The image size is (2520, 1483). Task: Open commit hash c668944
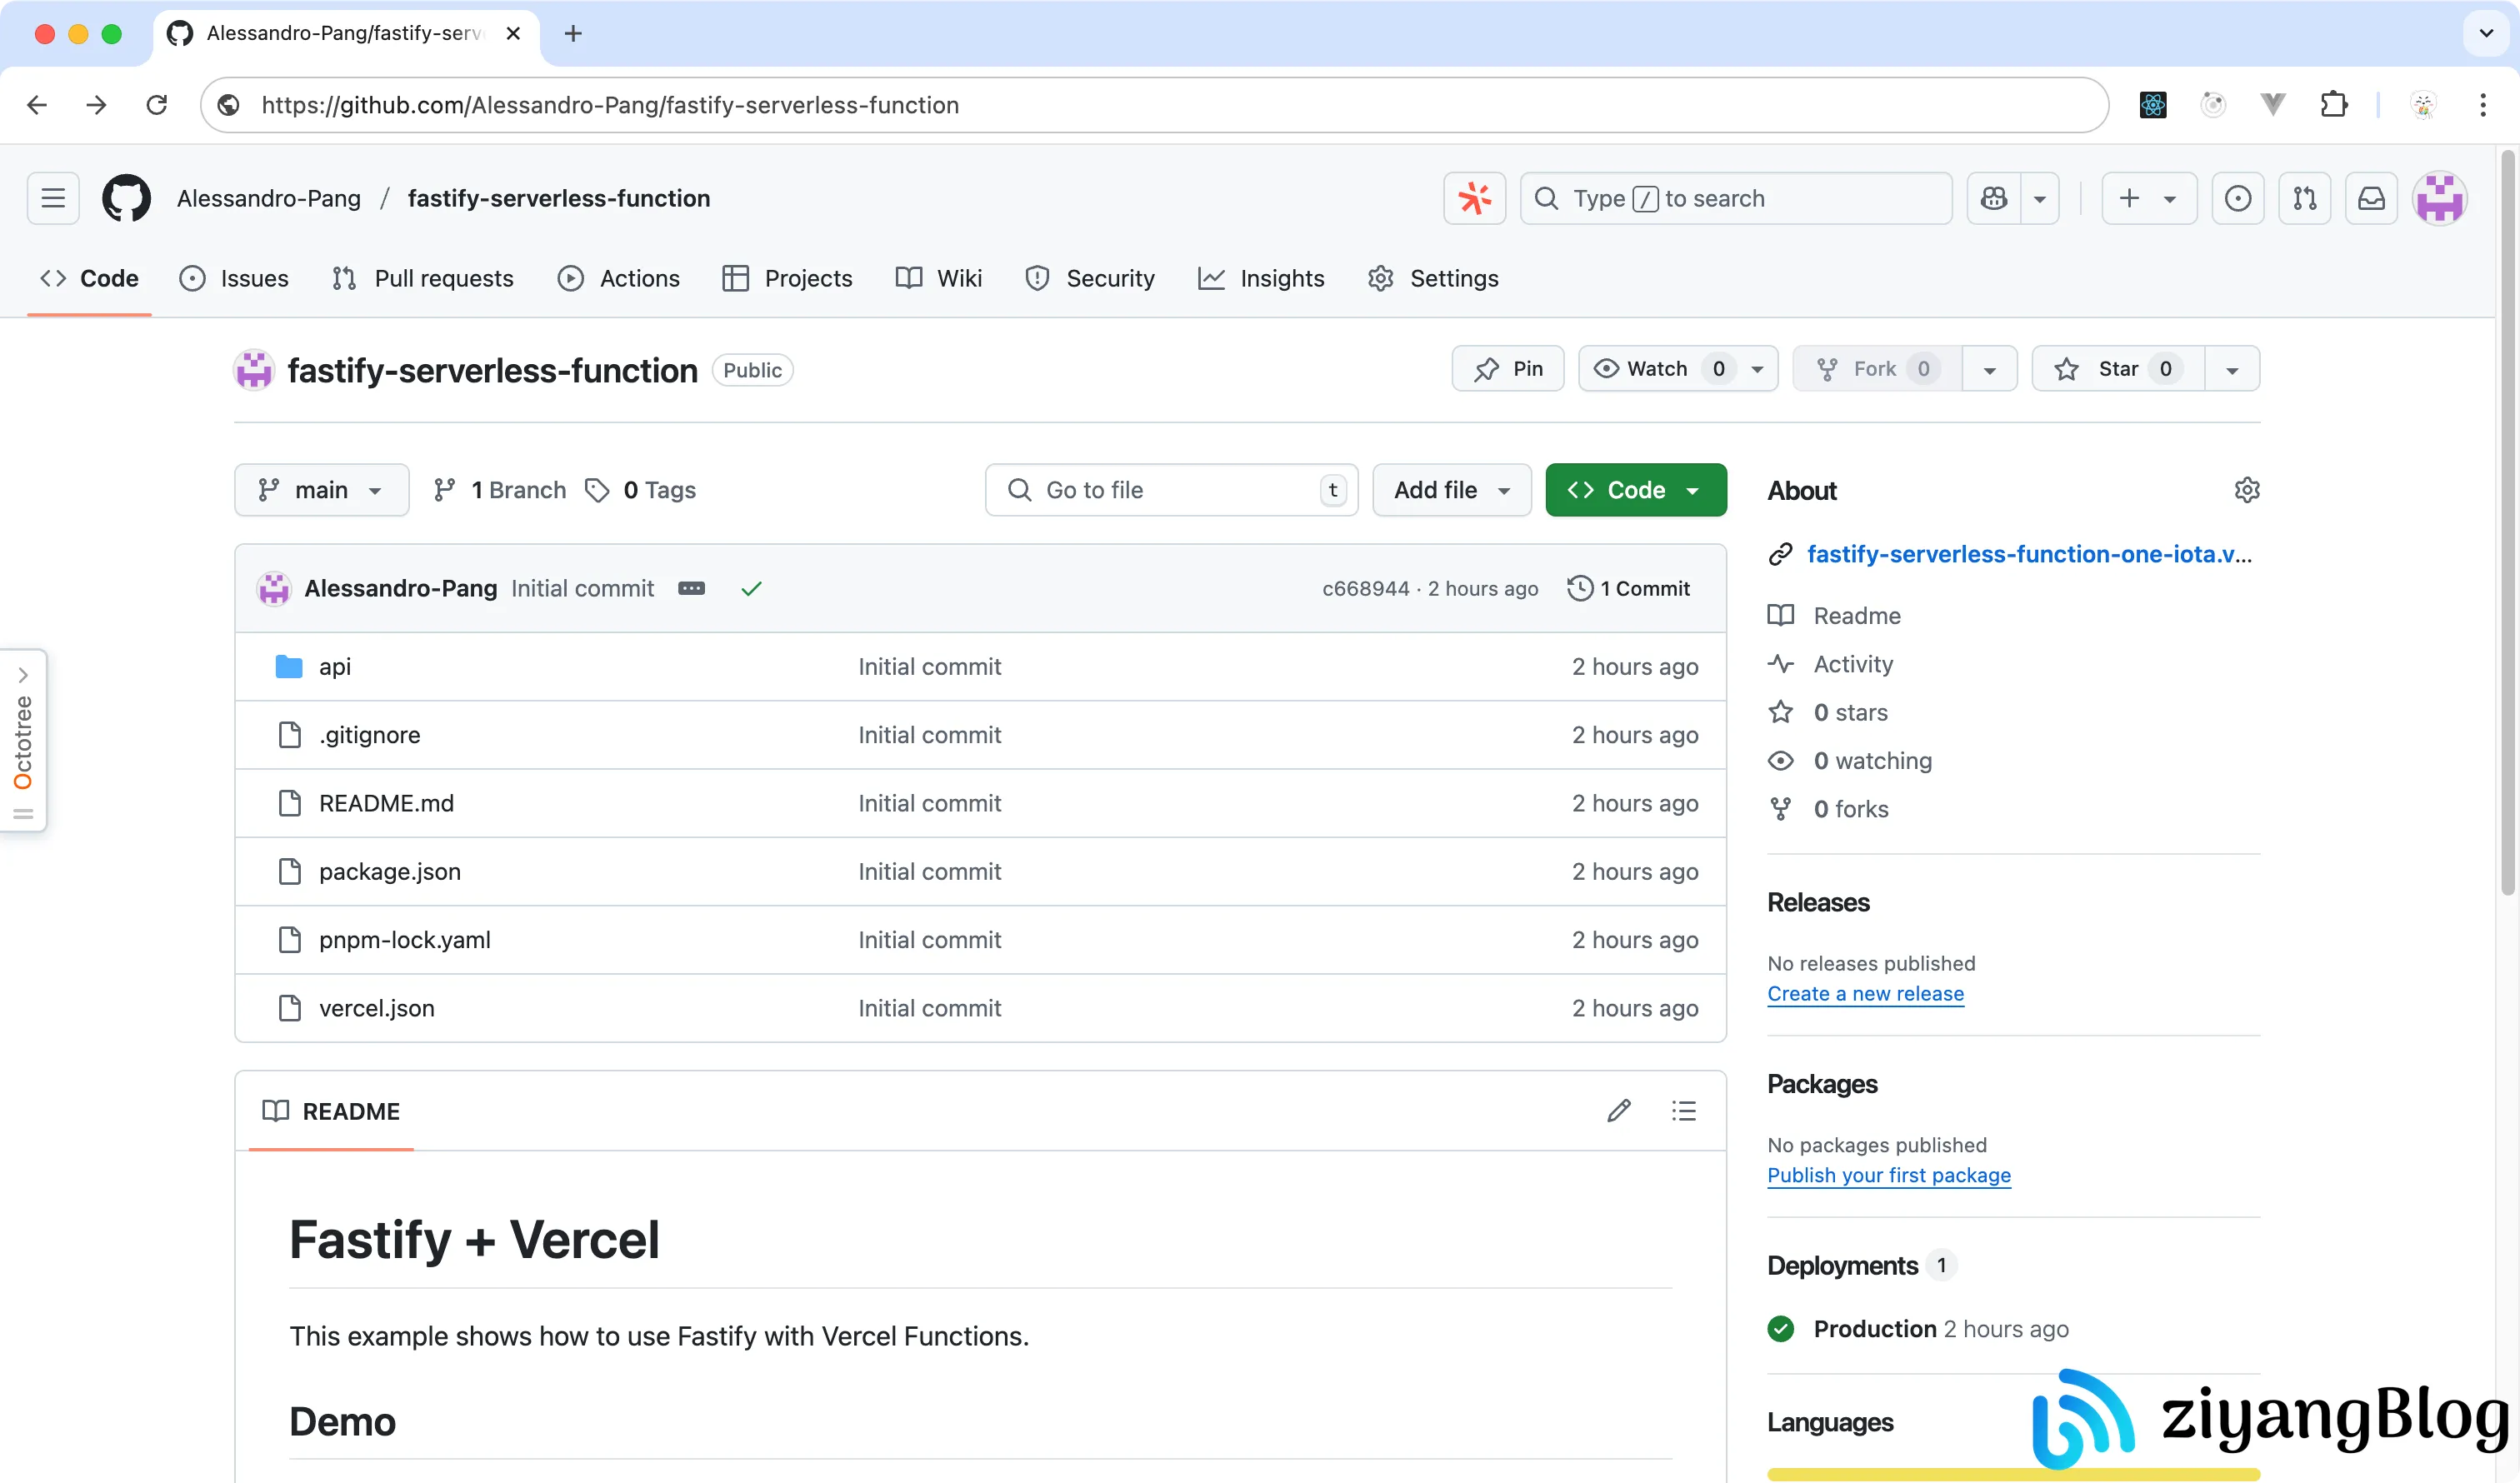[1366, 589]
